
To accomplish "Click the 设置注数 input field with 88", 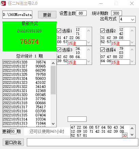I will tap(81, 13).
